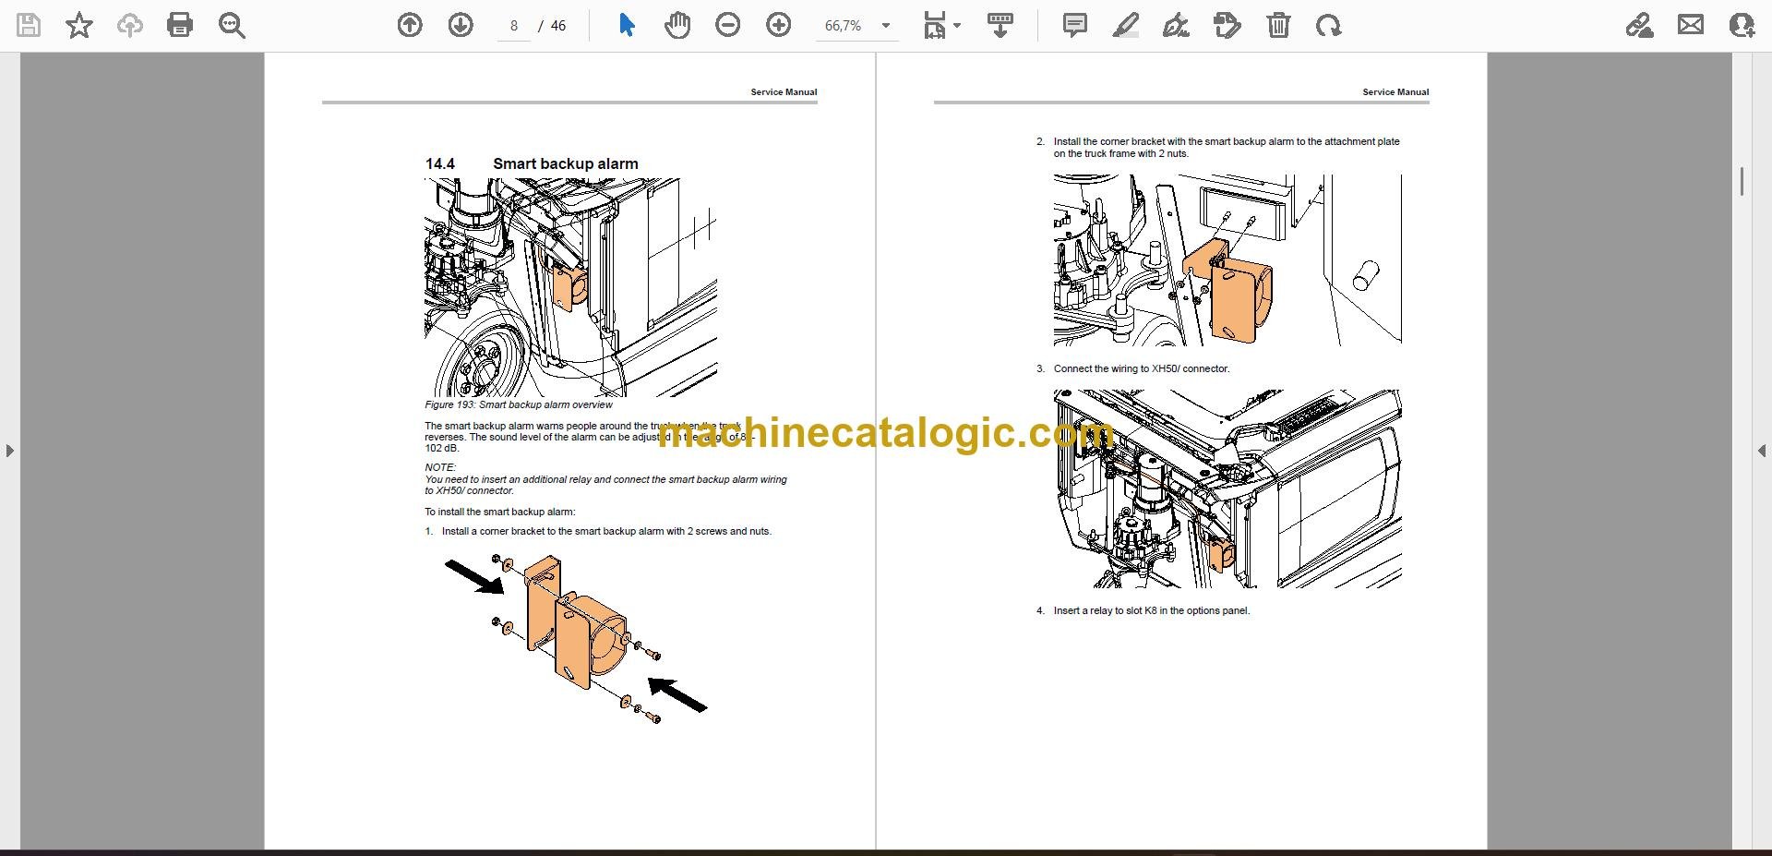Click the Figure 193 caption text

pos(519,404)
